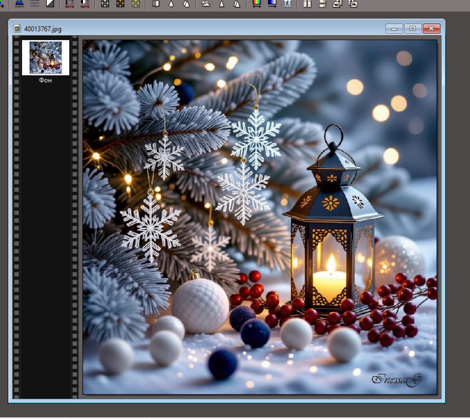Apply Blur using the double-drop icon

[186, 3]
